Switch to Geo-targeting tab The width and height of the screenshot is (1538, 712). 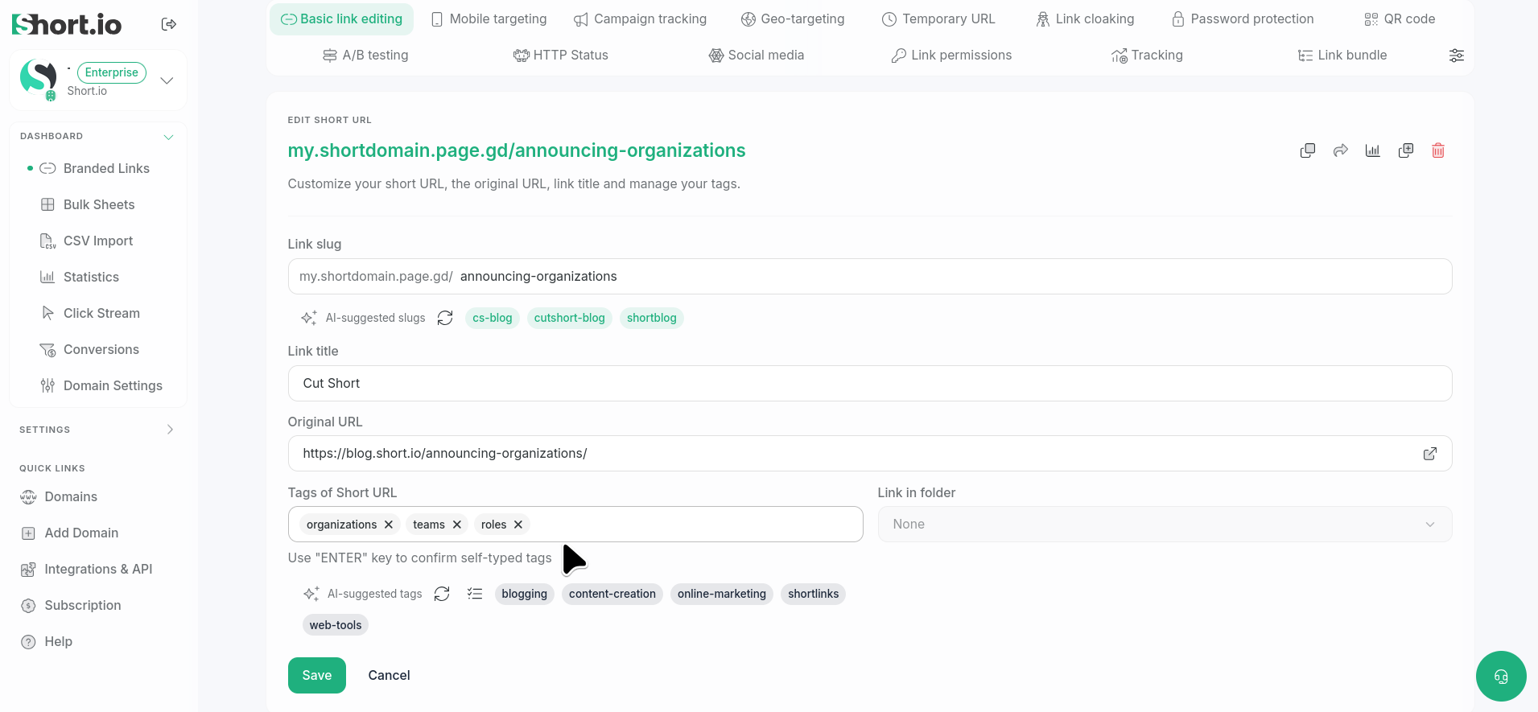pyautogui.click(x=793, y=19)
